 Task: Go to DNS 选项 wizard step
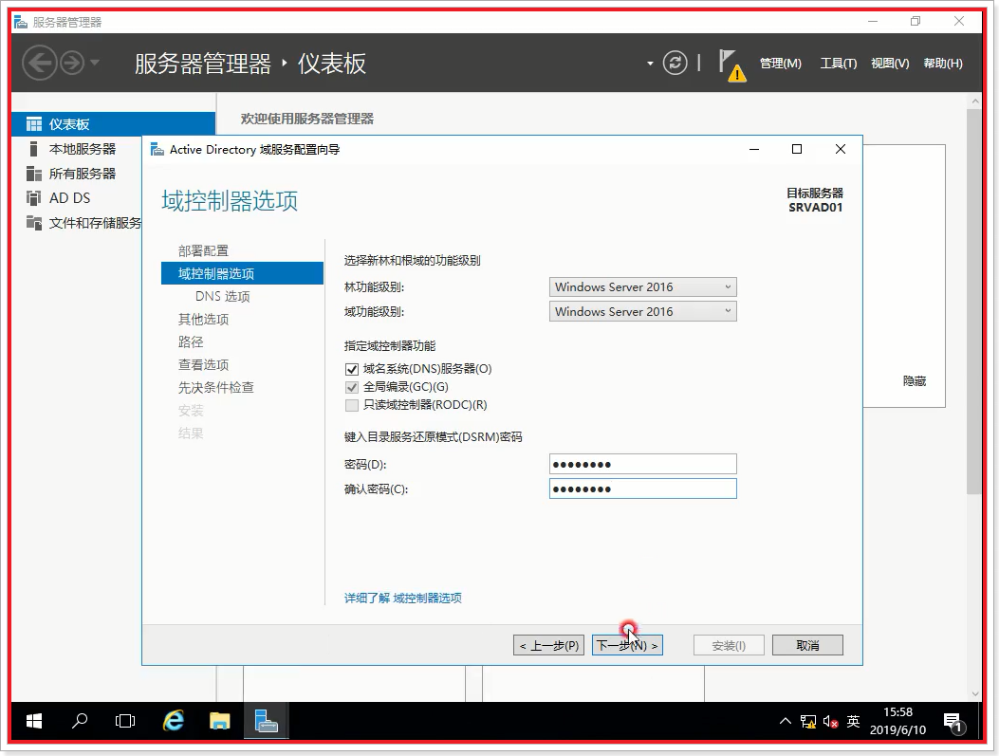pyautogui.click(x=222, y=296)
